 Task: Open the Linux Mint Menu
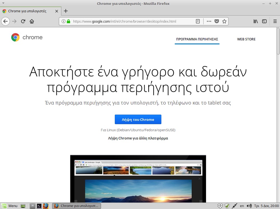point(10,206)
